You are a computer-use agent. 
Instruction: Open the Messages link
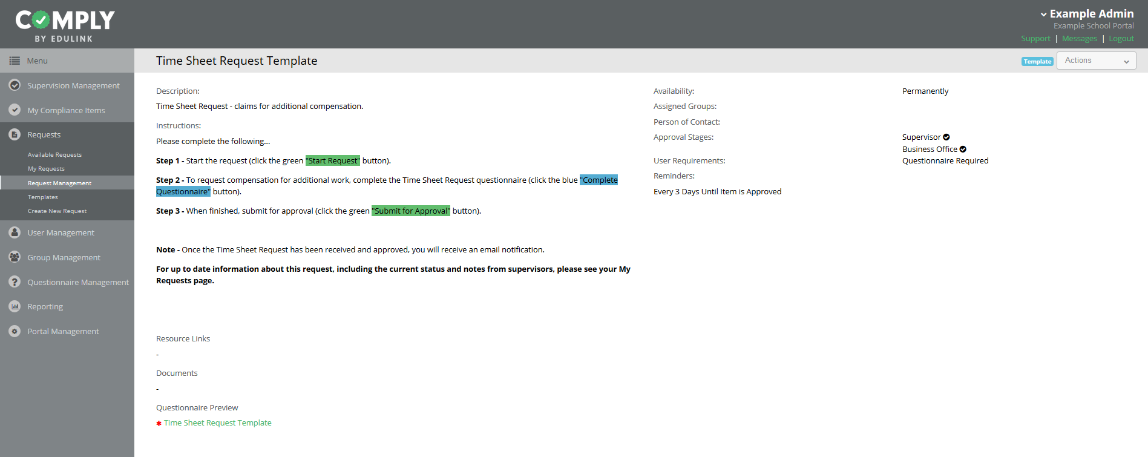coord(1080,39)
